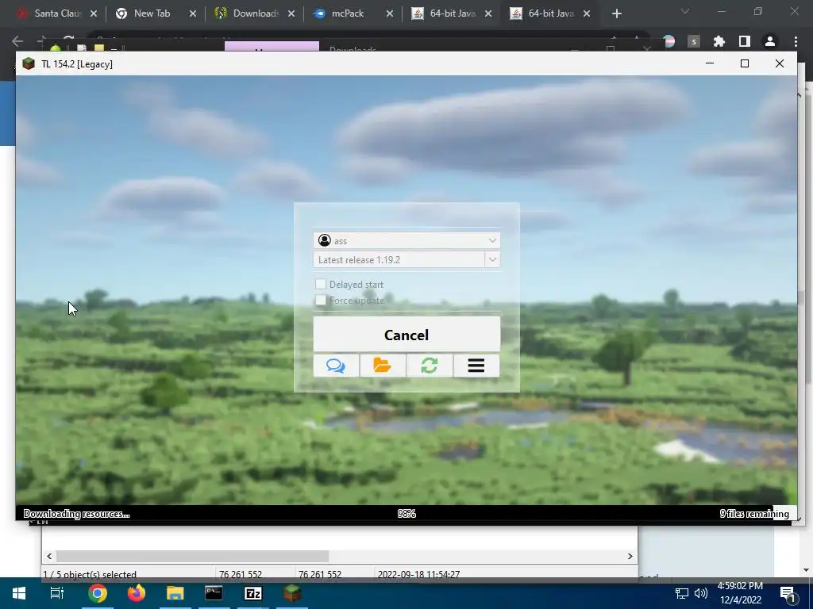The image size is (813, 609).
Task: Click the 'S' extension icon in Chrome toolbar
Action: pos(694,41)
